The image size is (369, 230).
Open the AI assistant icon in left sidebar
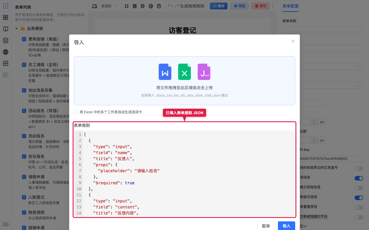pyautogui.click(x=5, y=75)
